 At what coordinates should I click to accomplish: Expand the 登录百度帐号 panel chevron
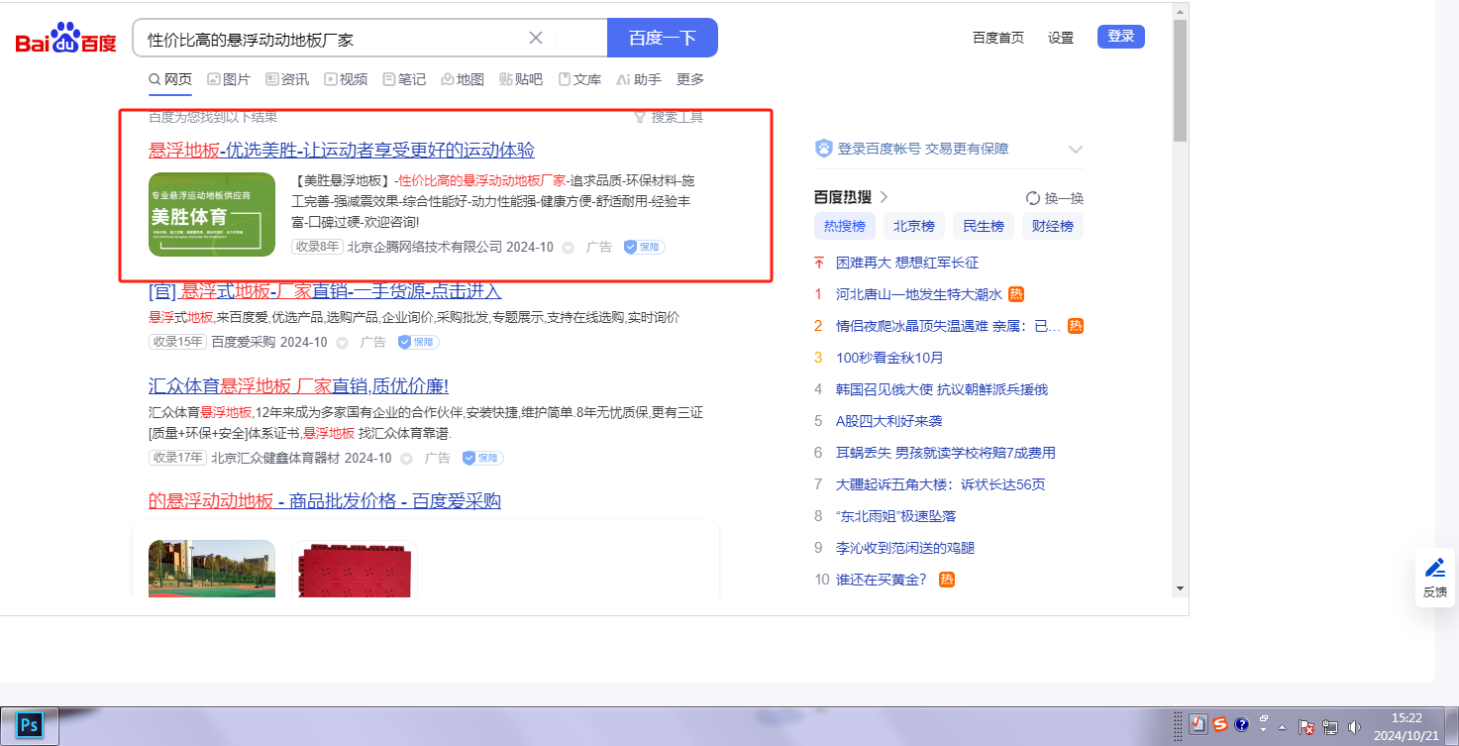[x=1076, y=150]
